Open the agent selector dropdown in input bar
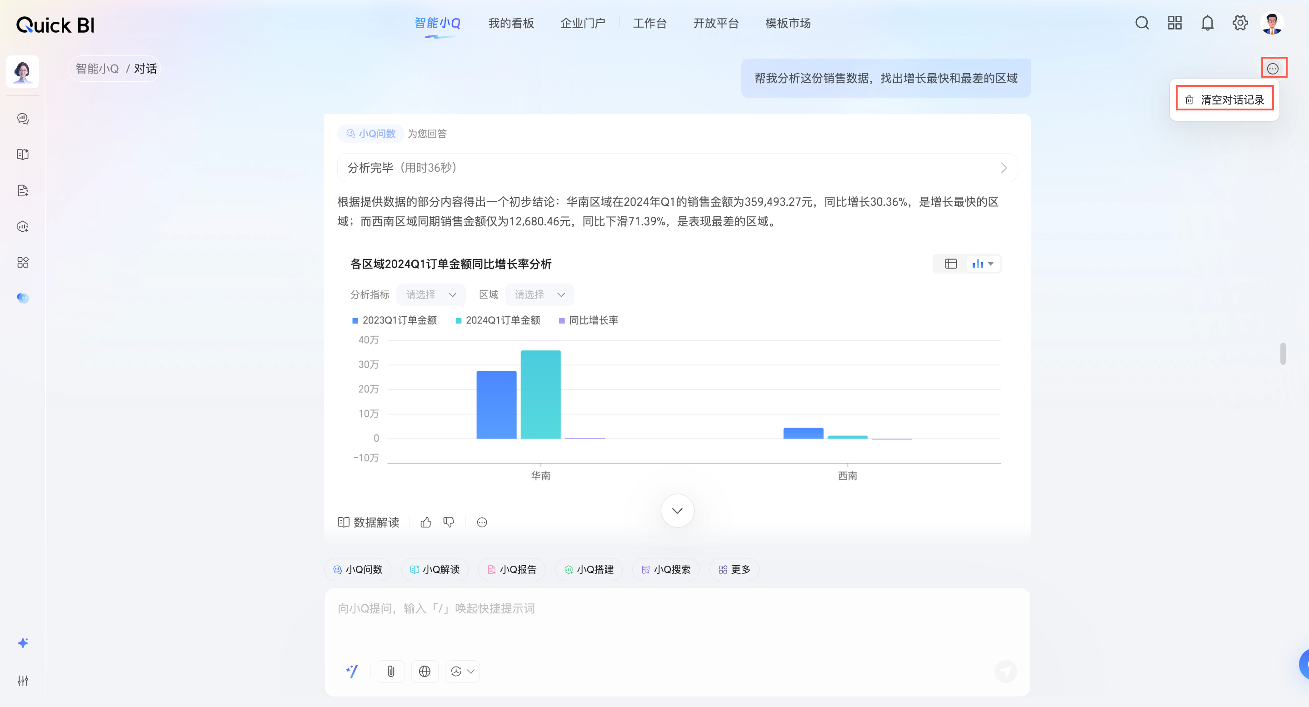Screen dimensions: 1309x707 coord(462,672)
